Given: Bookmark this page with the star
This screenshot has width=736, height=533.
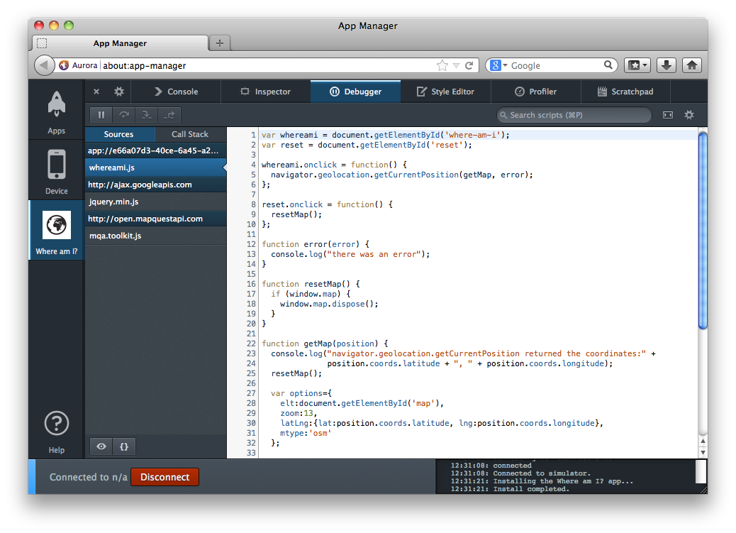Looking at the screenshot, I should [x=442, y=65].
